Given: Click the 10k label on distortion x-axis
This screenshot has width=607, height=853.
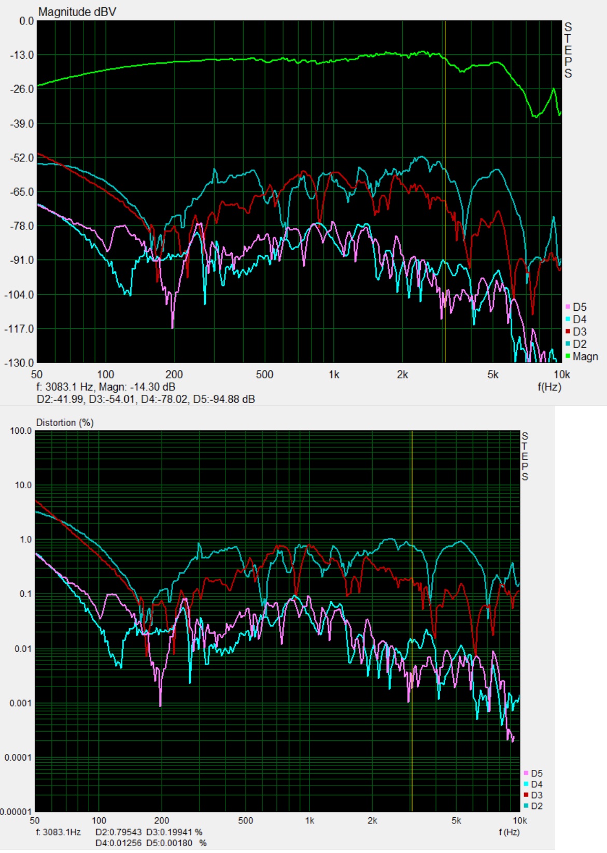Looking at the screenshot, I should click(520, 821).
